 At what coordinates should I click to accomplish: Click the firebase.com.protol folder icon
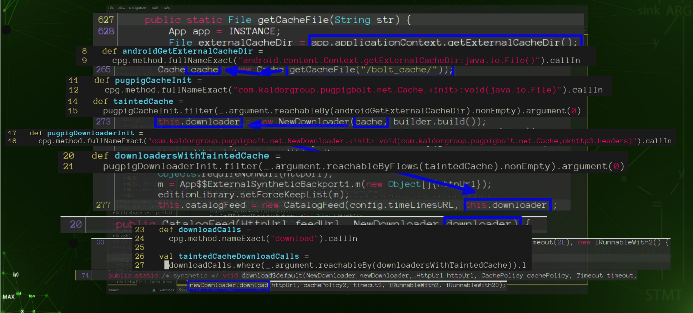[117, 213]
